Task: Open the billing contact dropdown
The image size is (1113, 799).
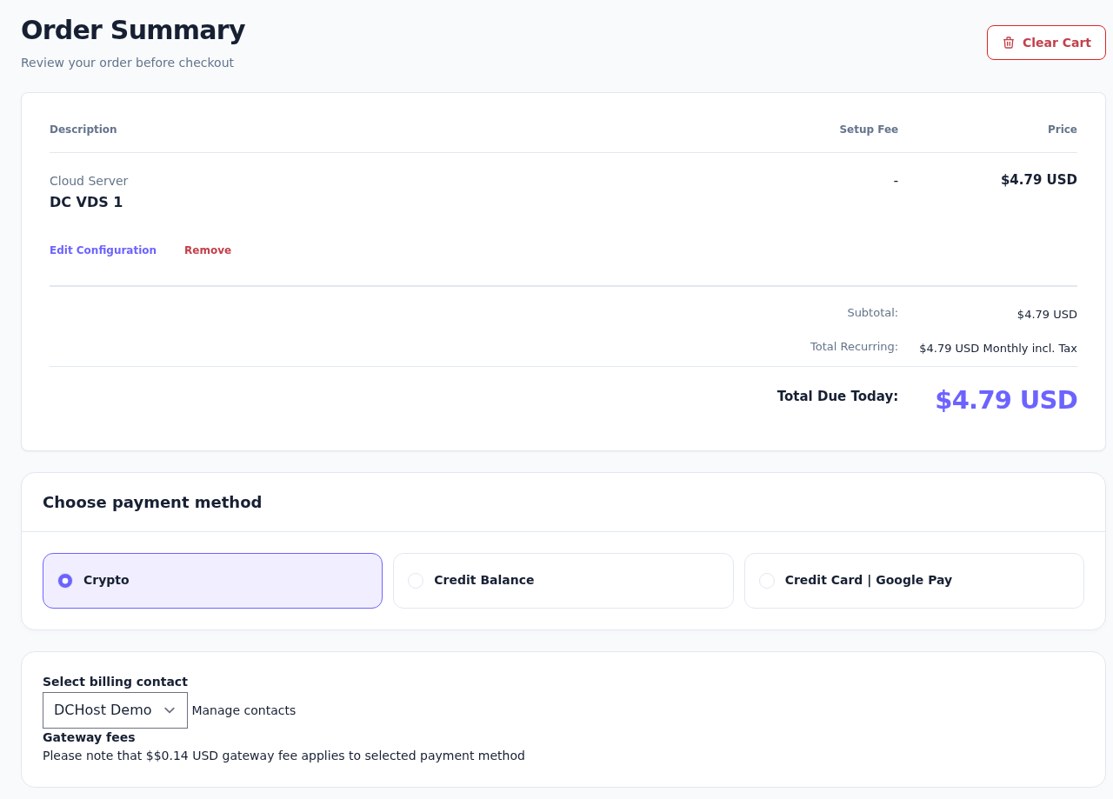Action: click(x=115, y=710)
